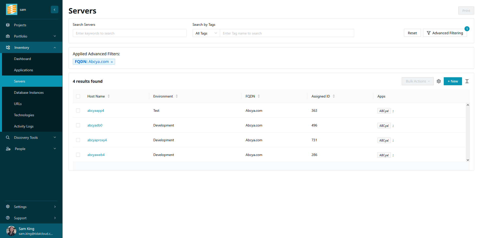The image size is (479, 238).
Task: Sort by Assigned ID column arrows
Action: tap(334, 96)
